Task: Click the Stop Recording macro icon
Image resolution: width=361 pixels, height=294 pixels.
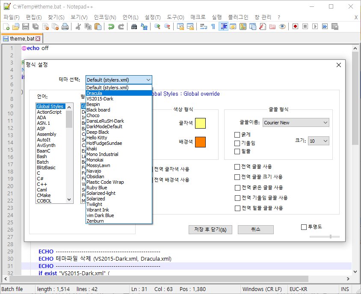Action: coord(305,26)
